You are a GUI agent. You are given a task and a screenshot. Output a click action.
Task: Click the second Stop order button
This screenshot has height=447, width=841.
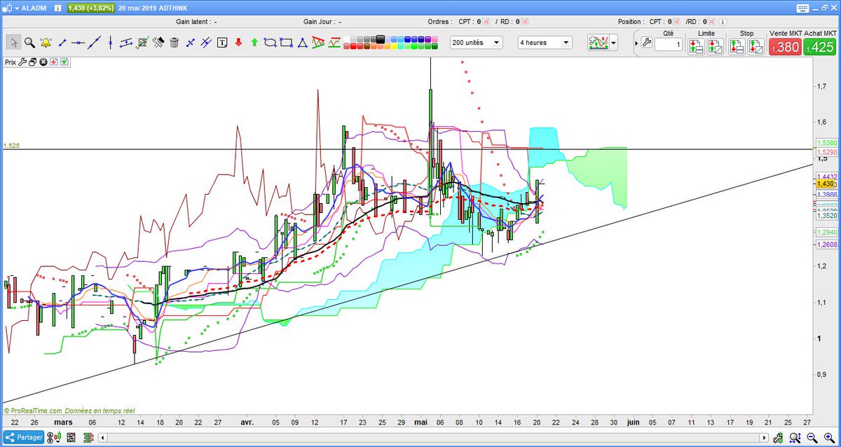click(756, 47)
